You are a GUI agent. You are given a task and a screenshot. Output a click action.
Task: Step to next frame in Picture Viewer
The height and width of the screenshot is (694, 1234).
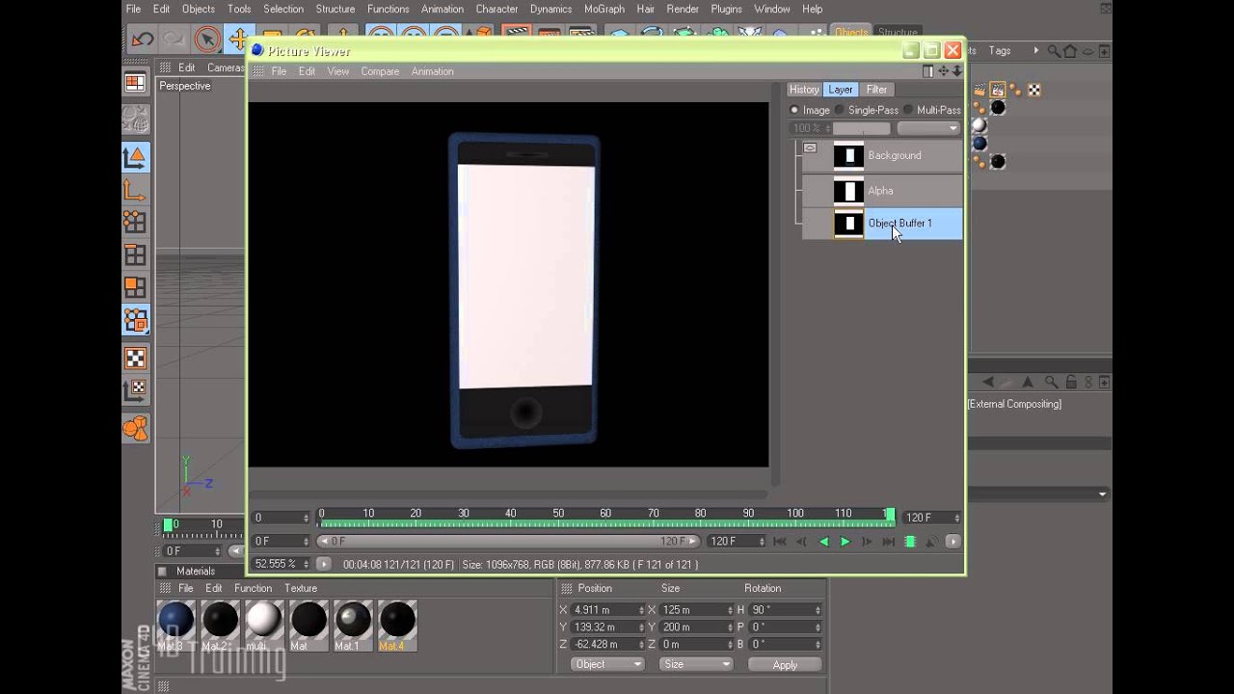tap(867, 542)
